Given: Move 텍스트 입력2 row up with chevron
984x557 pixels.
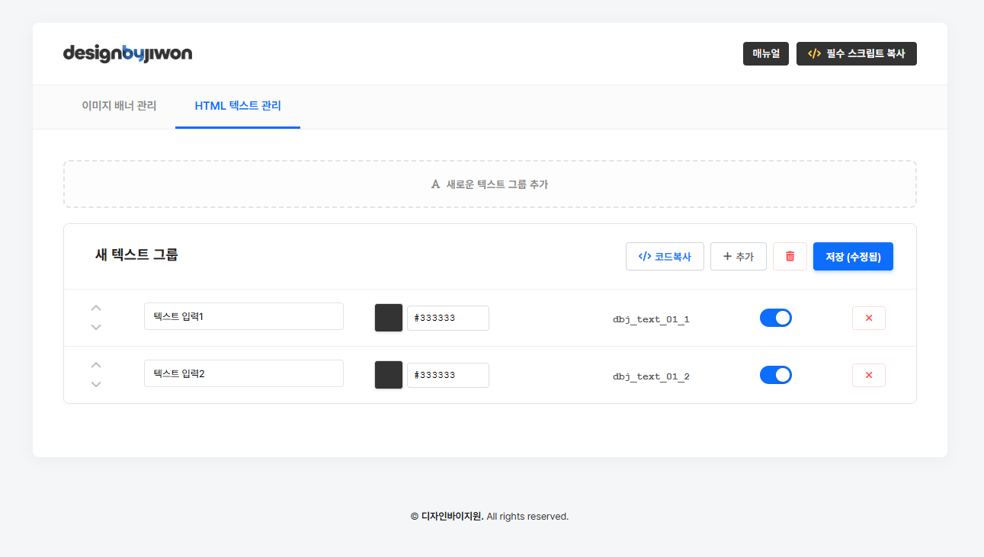Looking at the screenshot, I should click(96, 365).
